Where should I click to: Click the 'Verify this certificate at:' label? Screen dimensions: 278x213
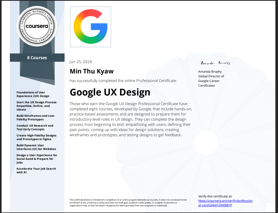215,196
